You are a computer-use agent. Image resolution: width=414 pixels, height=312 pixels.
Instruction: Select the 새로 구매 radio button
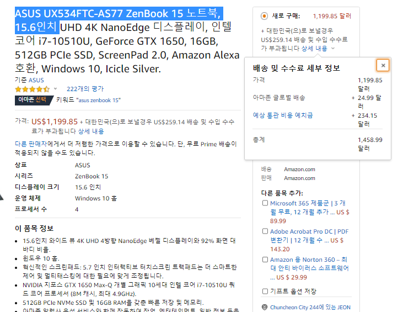264,16
